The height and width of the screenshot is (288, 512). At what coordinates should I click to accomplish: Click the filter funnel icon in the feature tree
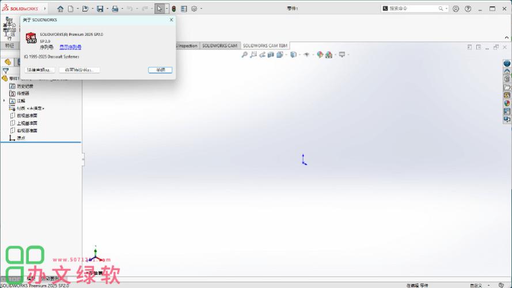(x=6, y=70)
